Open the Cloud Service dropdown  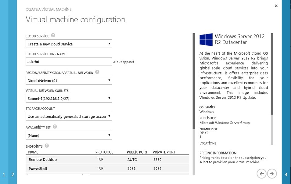69,44
